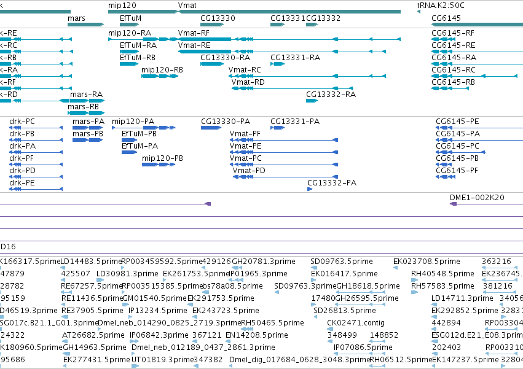Open the drk-PD protein label
The height and width of the screenshot is (369, 523).
22,171
